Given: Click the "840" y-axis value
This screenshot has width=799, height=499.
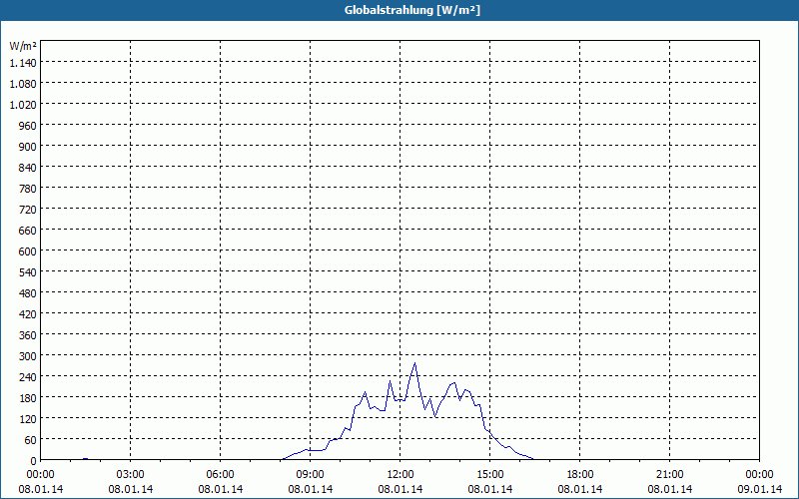Looking at the screenshot, I should (28, 168).
